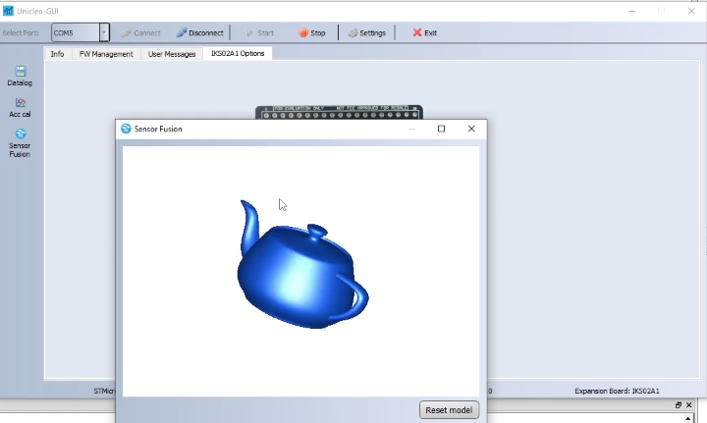Open the Settings from toolbar
Viewport: 707px width, 423px height.
coord(366,33)
